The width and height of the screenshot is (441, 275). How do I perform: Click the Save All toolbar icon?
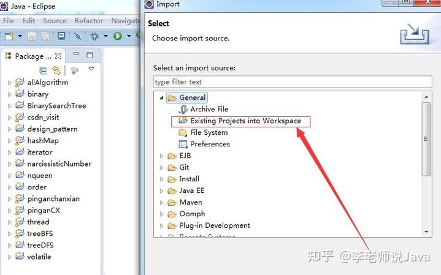click(45, 36)
